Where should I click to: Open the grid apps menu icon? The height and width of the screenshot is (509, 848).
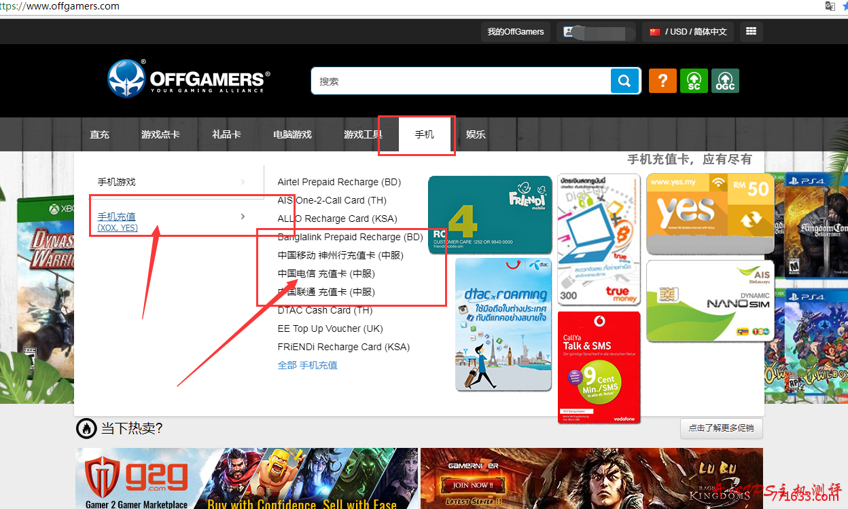[x=751, y=31]
